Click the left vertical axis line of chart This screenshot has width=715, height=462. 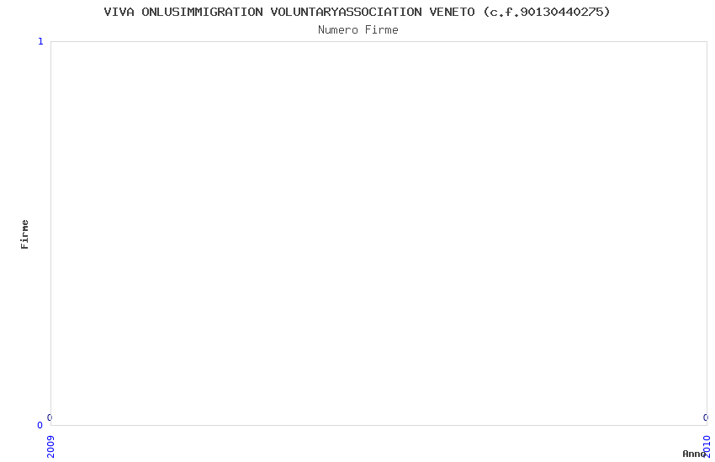coord(50,234)
